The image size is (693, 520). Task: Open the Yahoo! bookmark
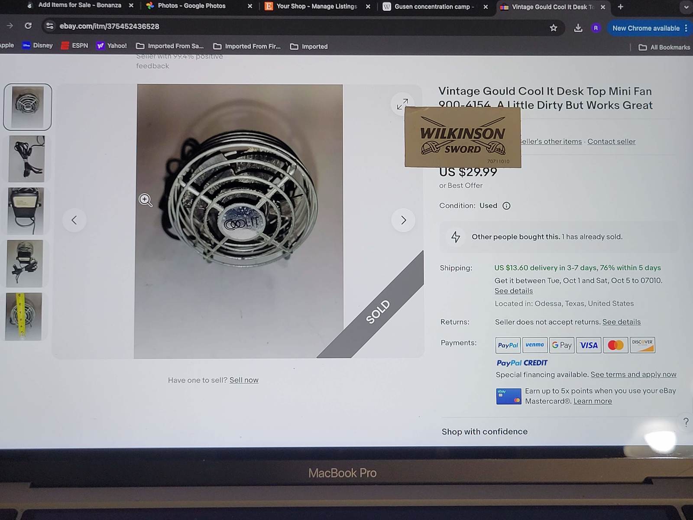[x=112, y=45]
